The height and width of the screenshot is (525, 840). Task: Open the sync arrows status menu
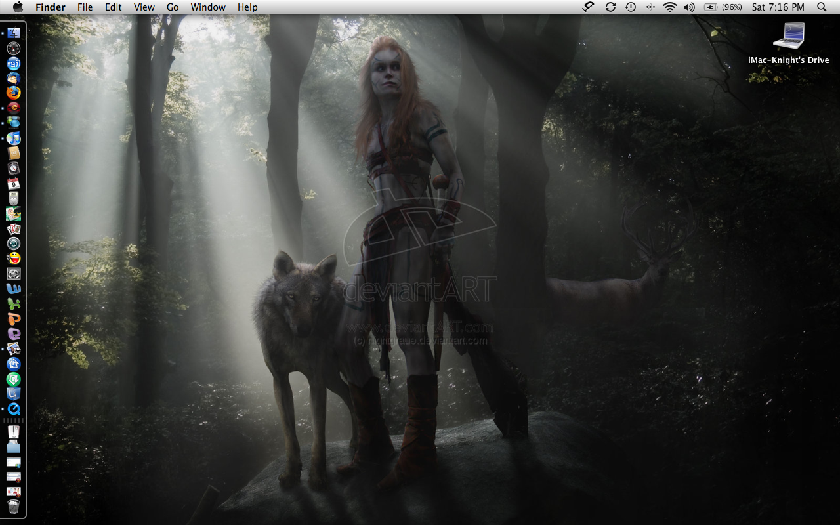click(610, 7)
